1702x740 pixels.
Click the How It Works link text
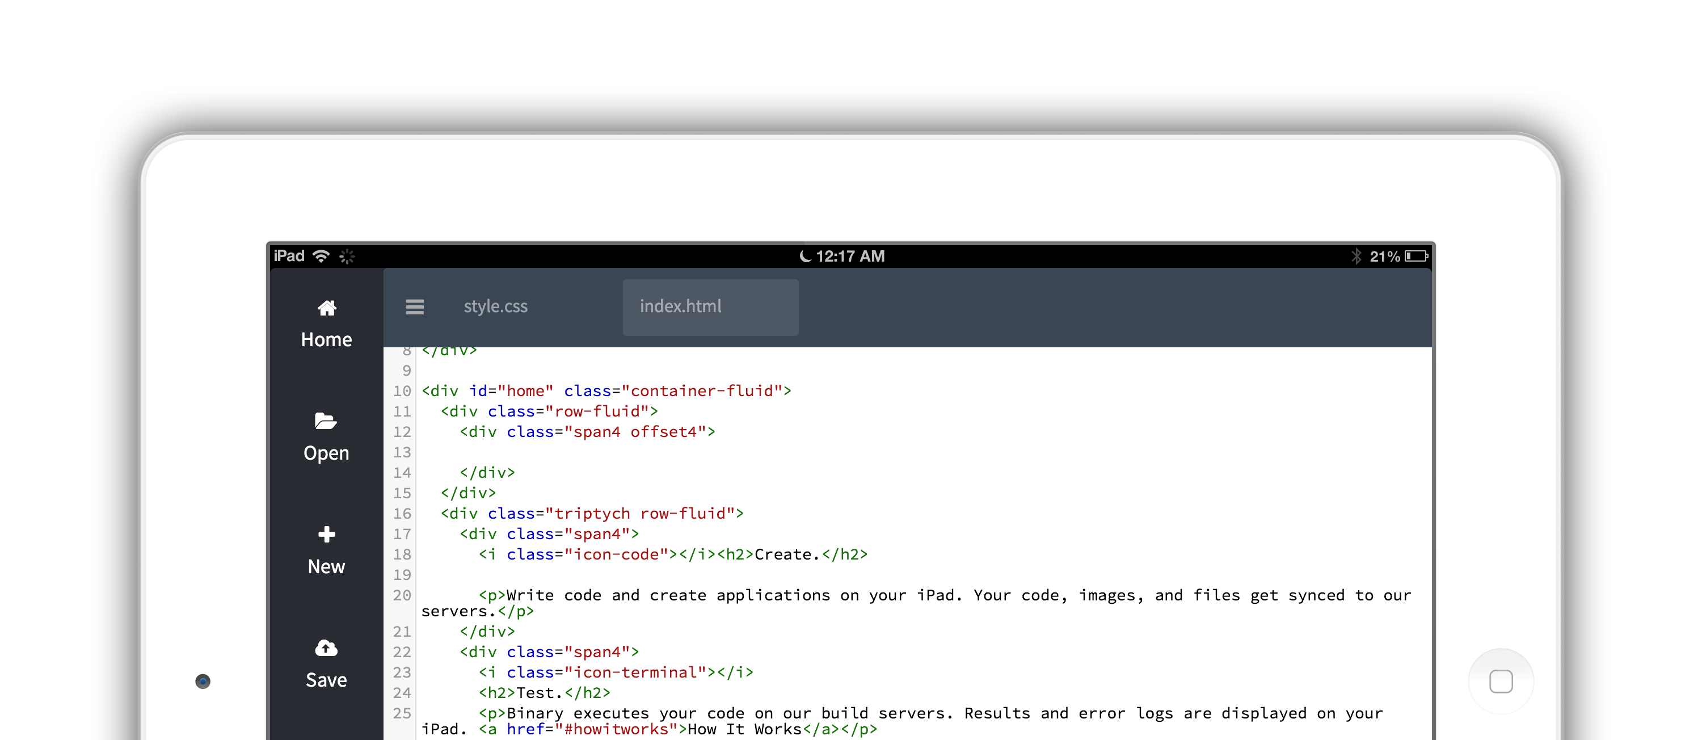745,729
